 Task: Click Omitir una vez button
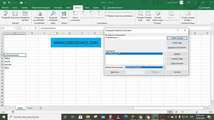point(177,38)
